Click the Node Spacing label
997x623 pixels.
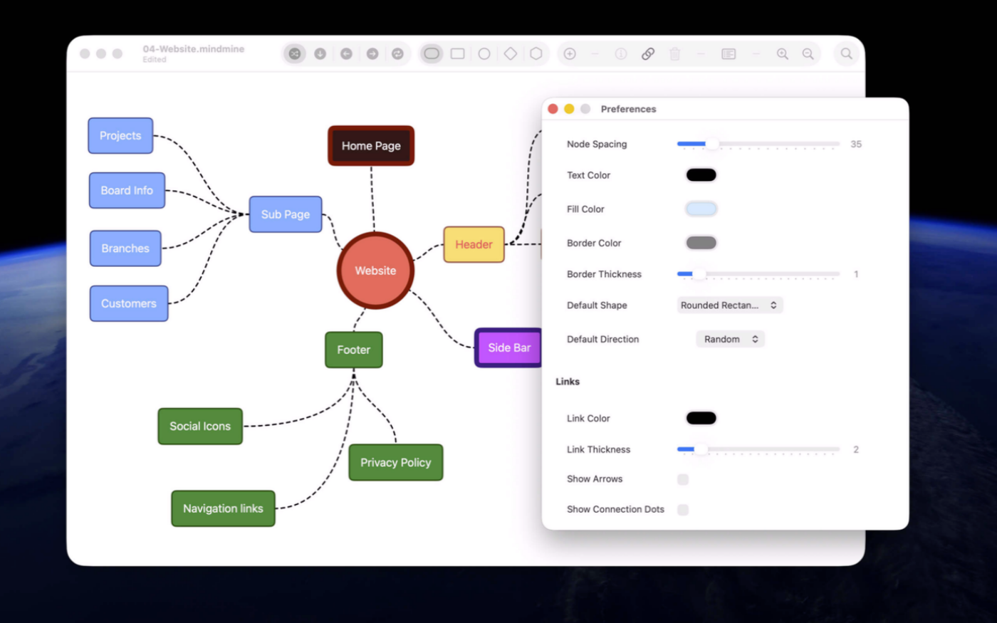coord(597,145)
